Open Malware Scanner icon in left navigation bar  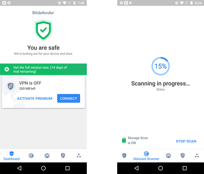[31, 156]
